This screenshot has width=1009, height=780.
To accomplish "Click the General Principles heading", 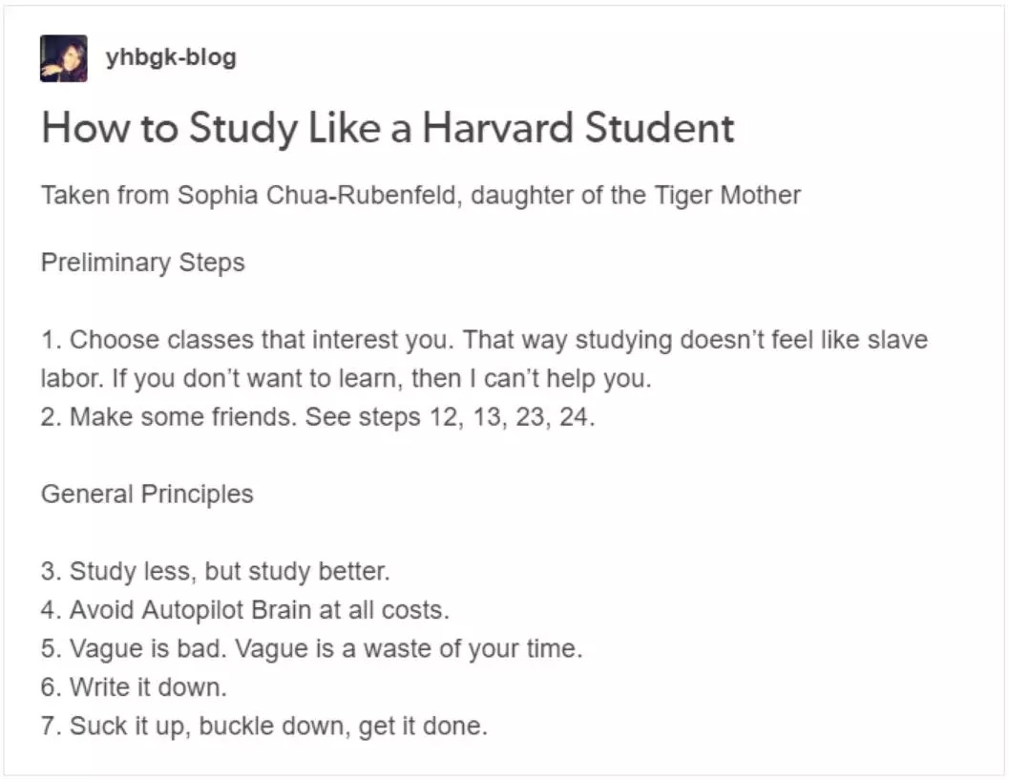I will tap(147, 495).
